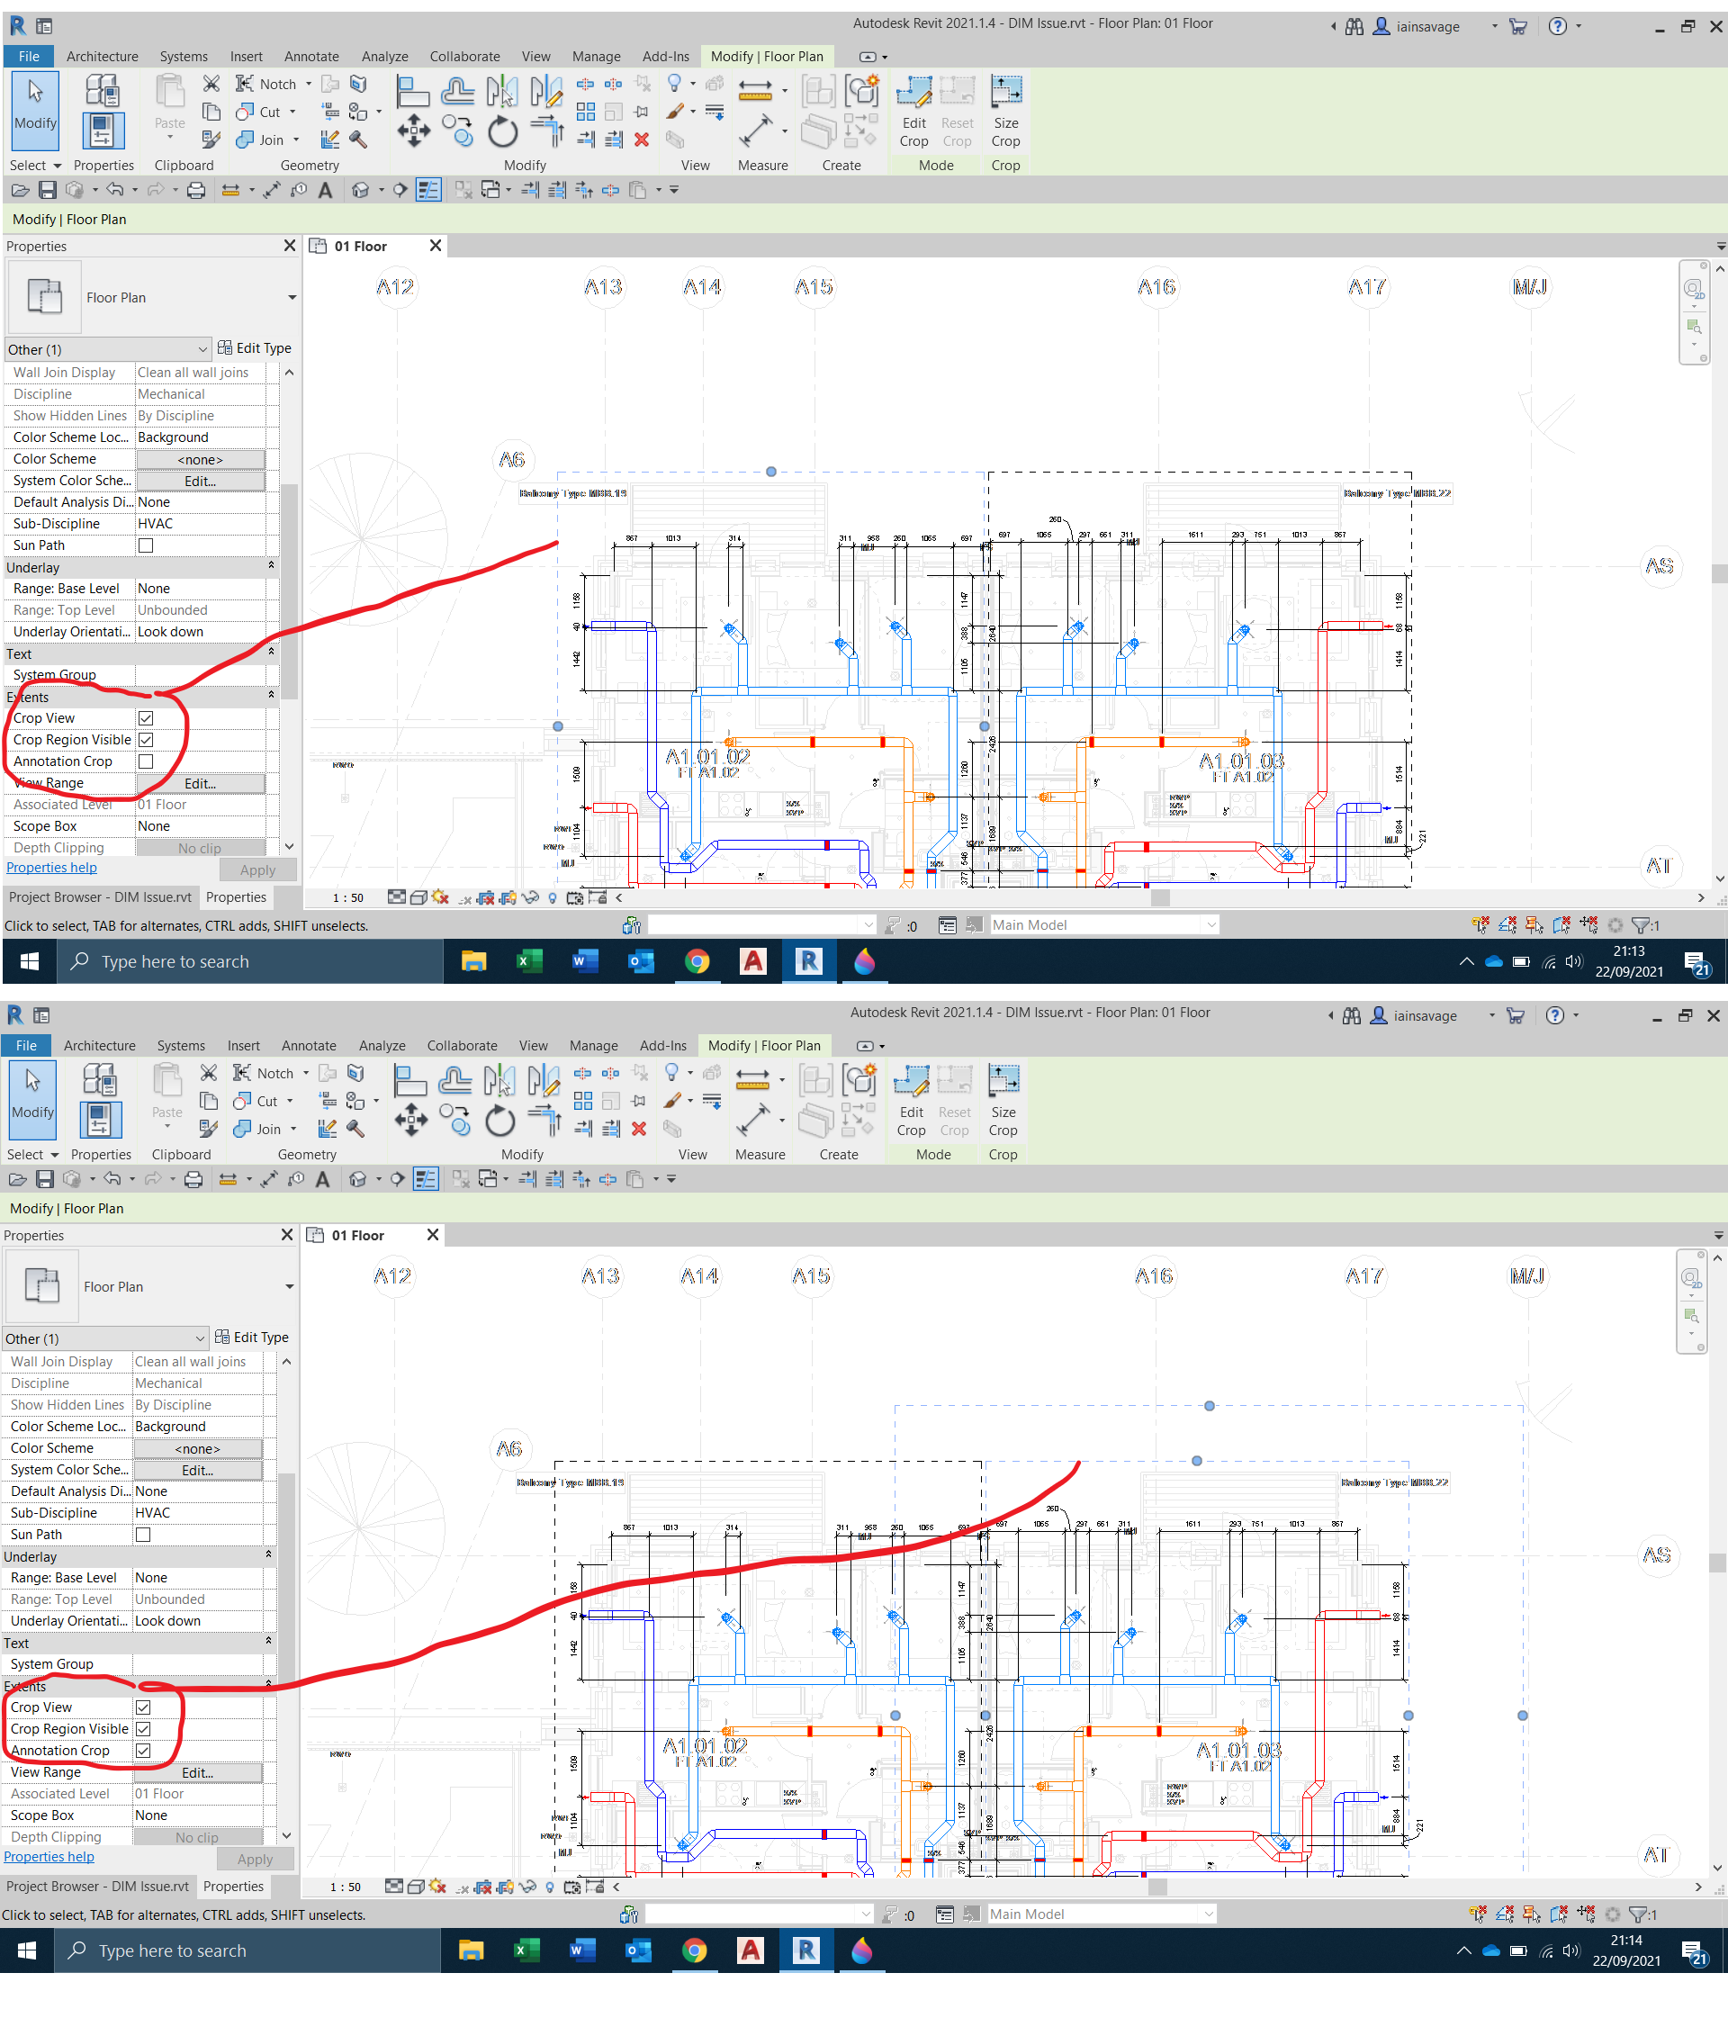Click the Edit Type button
This screenshot has height=2036, width=1728.
(254, 347)
